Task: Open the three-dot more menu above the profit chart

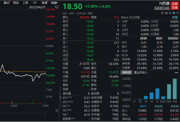Action: 176,72
